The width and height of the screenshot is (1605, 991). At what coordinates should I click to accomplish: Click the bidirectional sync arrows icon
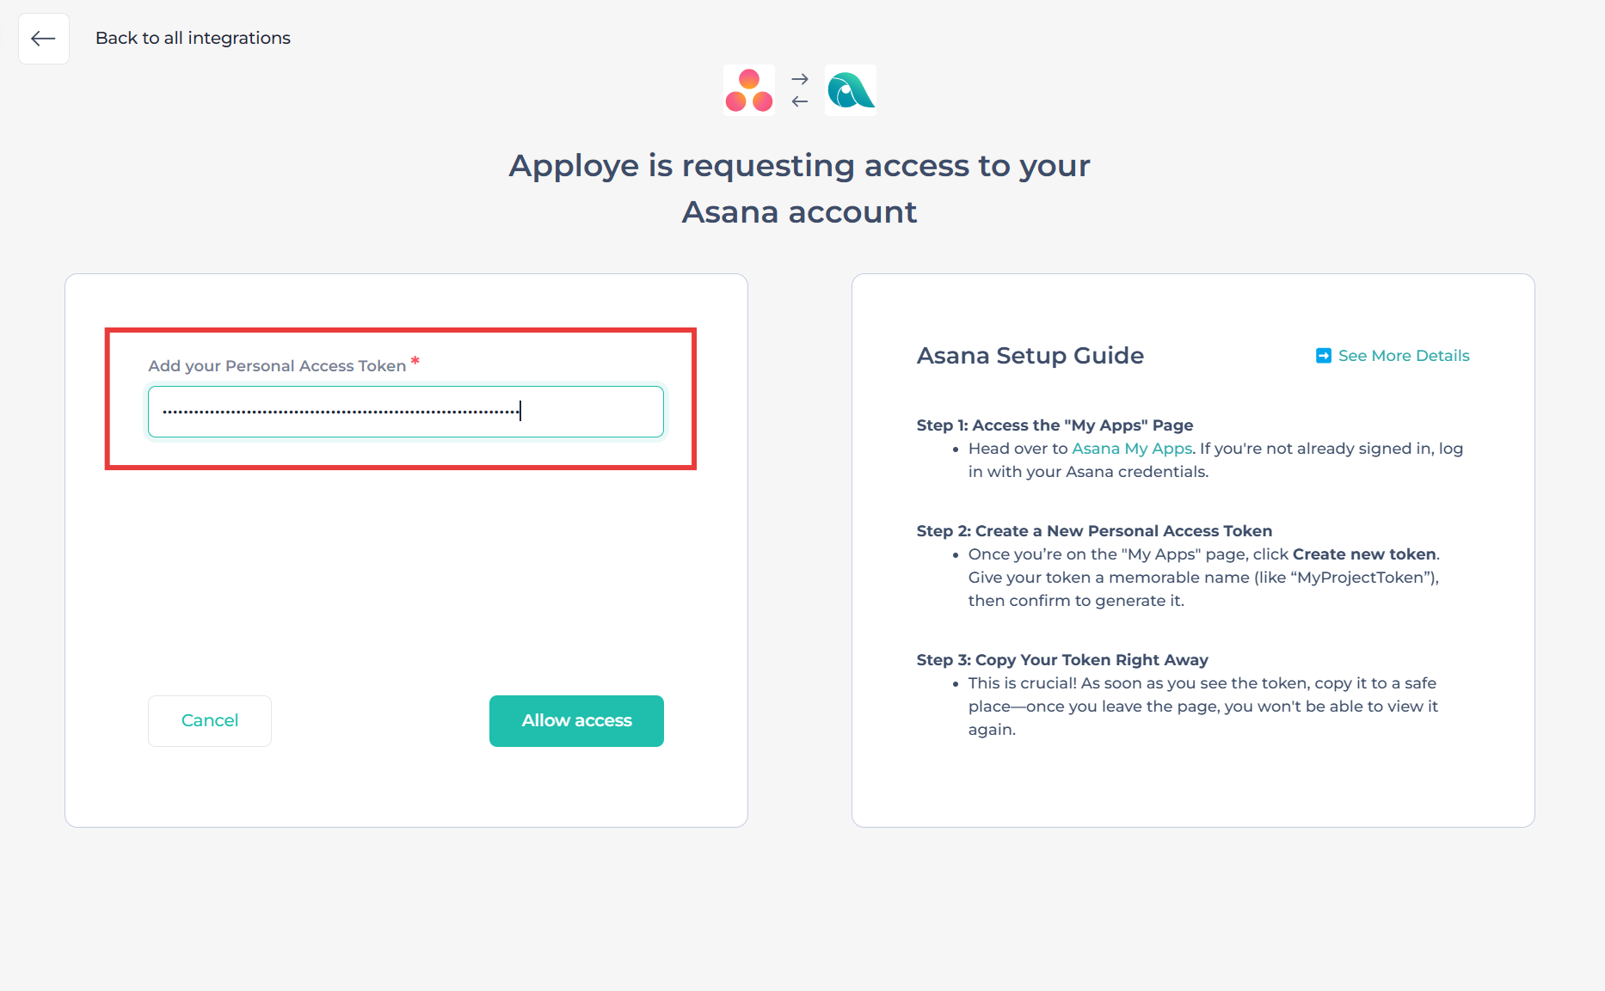point(800,90)
